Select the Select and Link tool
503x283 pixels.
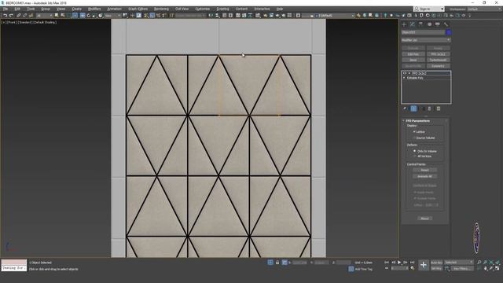19,16
